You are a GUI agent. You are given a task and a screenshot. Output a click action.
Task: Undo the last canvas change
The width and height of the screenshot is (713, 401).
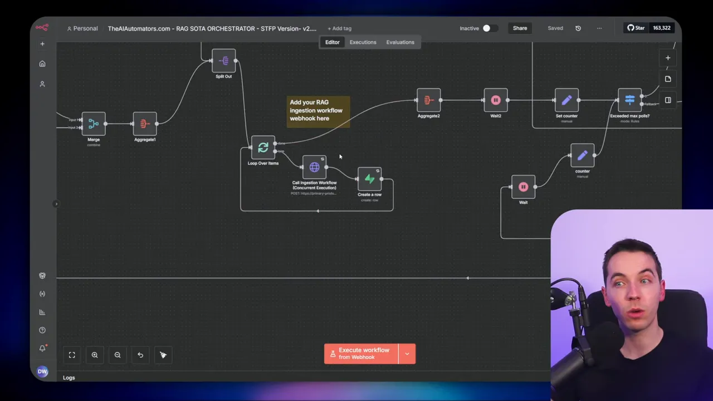pyautogui.click(x=140, y=355)
